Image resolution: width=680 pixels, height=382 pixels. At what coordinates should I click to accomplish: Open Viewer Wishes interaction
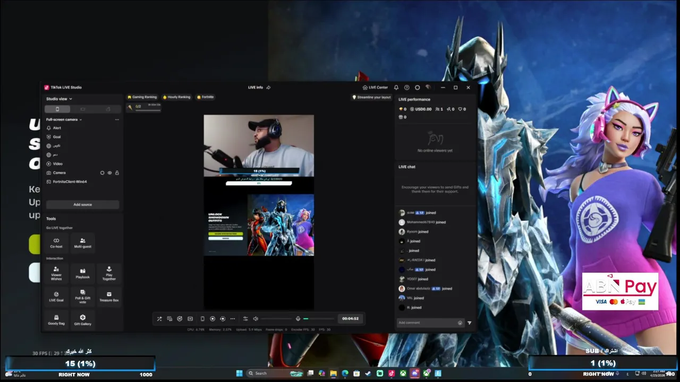[56, 273]
